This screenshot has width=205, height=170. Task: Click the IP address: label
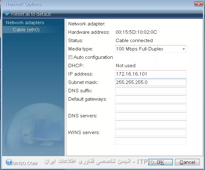[80, 74]
